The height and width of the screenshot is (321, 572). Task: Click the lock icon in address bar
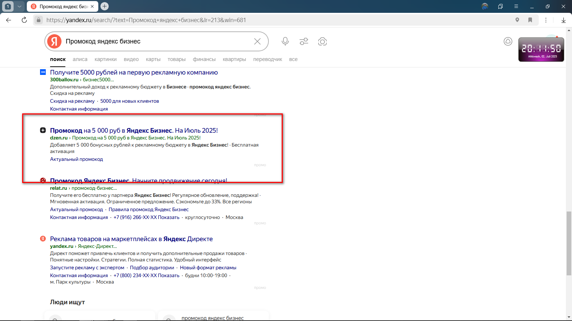point(39,20)
